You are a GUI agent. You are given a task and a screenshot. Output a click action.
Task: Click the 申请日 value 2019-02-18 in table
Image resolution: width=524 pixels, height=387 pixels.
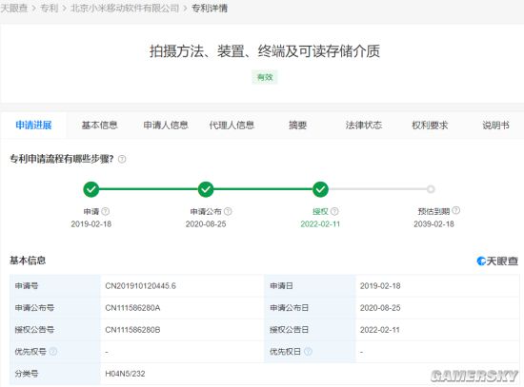380,286
